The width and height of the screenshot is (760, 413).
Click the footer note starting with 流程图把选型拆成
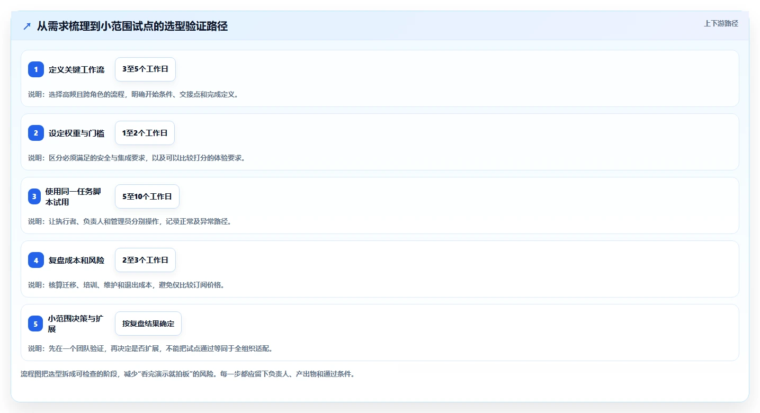click(x=187, y=374)
